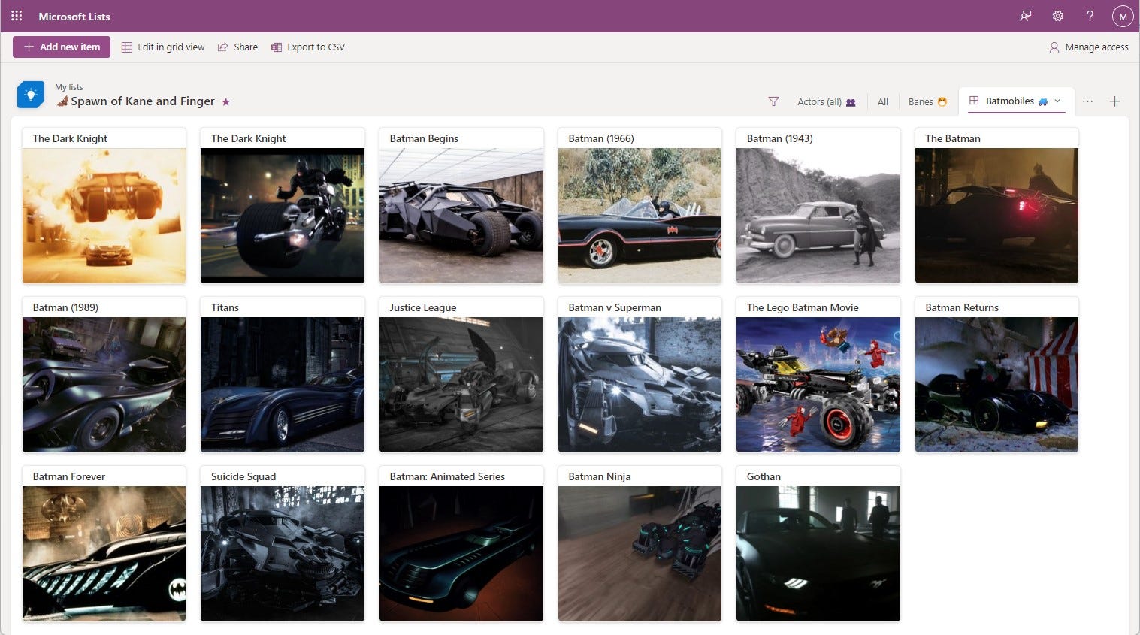This screenshot has width=1140, height=635.
Task: Open the feedback icon in header
Action: tap(1026, 16)
